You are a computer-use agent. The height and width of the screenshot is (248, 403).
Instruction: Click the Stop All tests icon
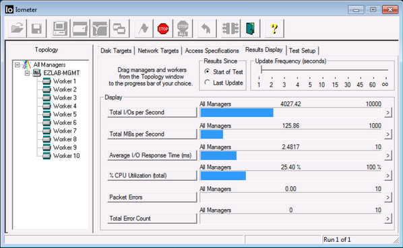[183, 28]
